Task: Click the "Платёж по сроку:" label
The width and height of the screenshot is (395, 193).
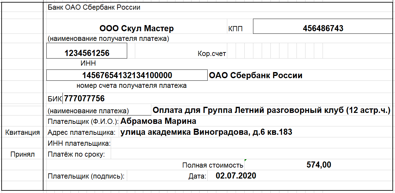Action: coord(76,154)
